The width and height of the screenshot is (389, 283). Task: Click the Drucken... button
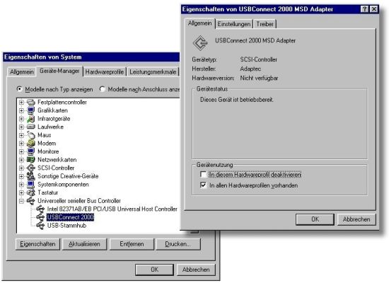pos(178,244)
